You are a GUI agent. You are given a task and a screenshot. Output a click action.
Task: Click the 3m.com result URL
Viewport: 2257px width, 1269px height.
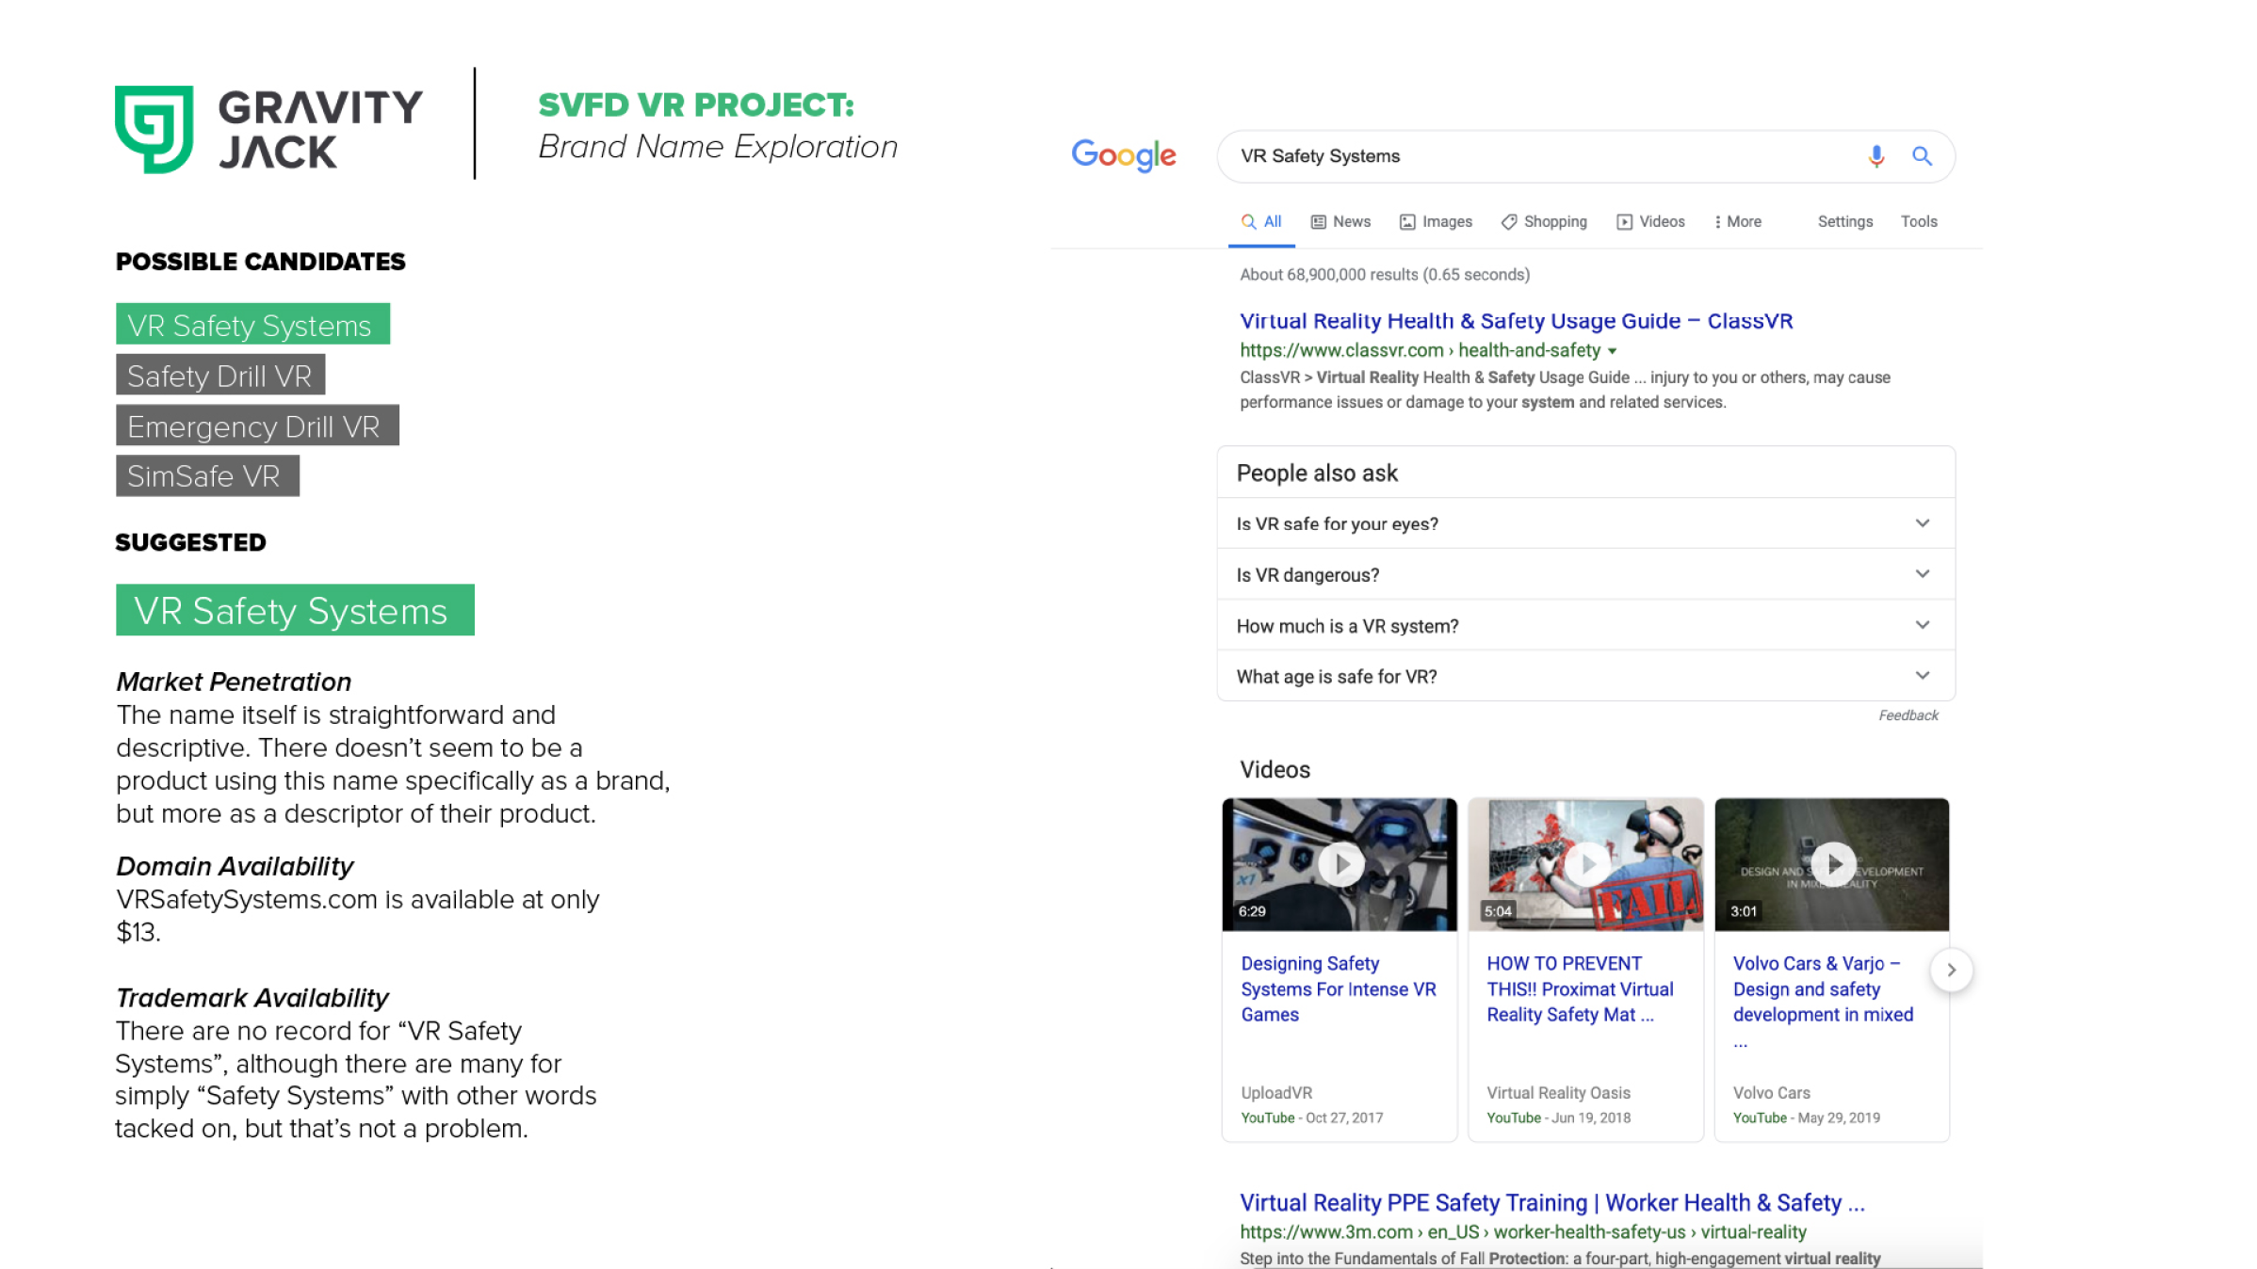pos(1522,1231)
